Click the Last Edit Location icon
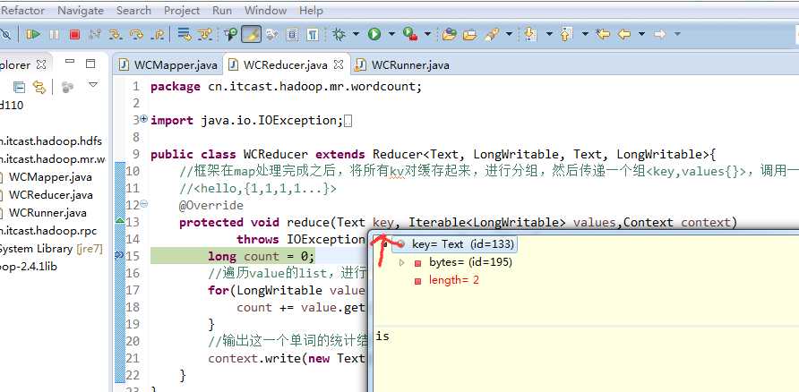This screenshot has height=392, width=799. coord(603,34)
